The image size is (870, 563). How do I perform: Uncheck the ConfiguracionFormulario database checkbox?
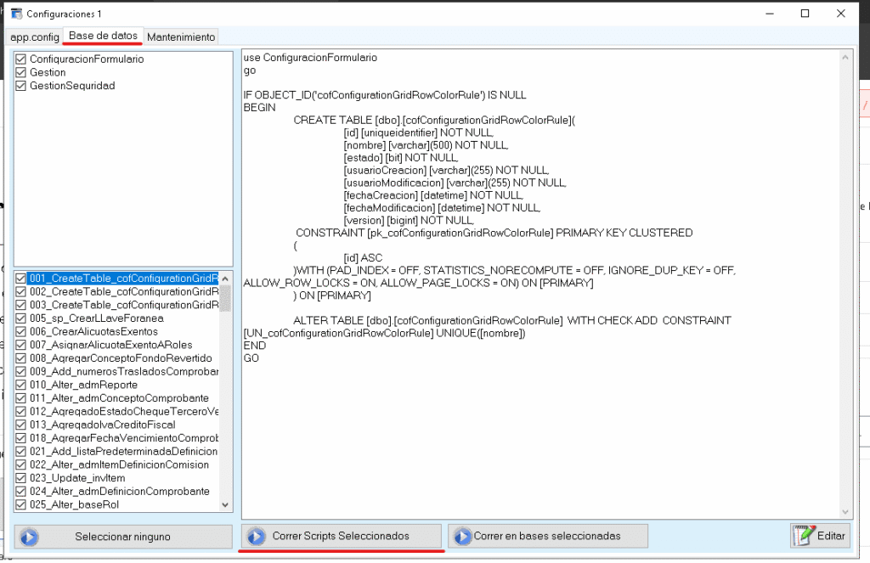(22, 59)
